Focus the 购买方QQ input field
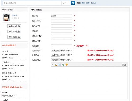 [x=61, y=26]
